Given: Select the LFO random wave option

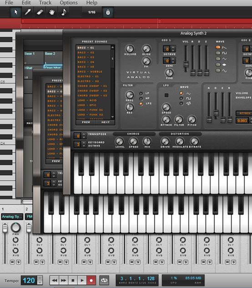Looking at the screenshot, I should click(181, 104).
